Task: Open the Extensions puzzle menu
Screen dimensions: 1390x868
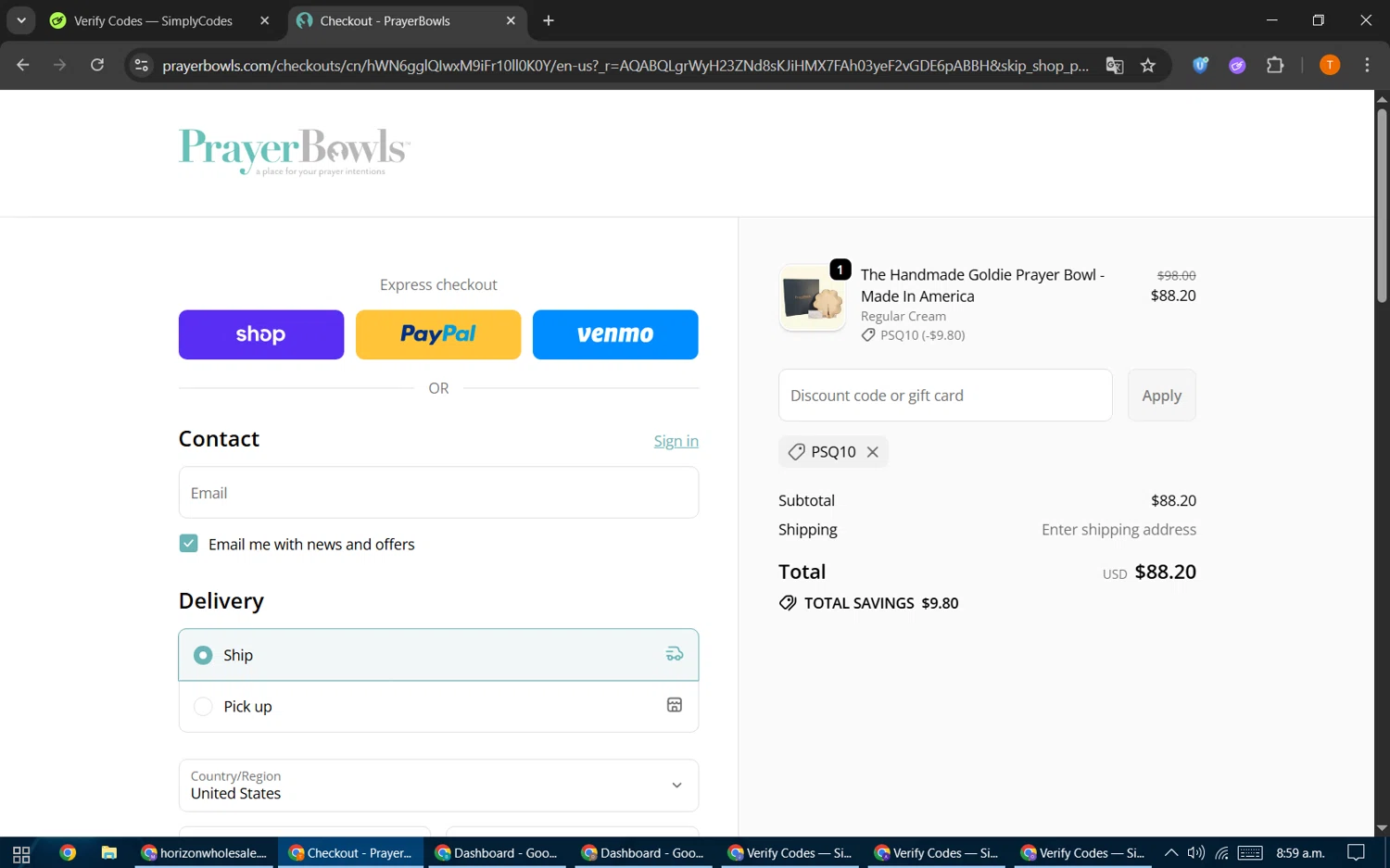Action: tap(1275, 65)
